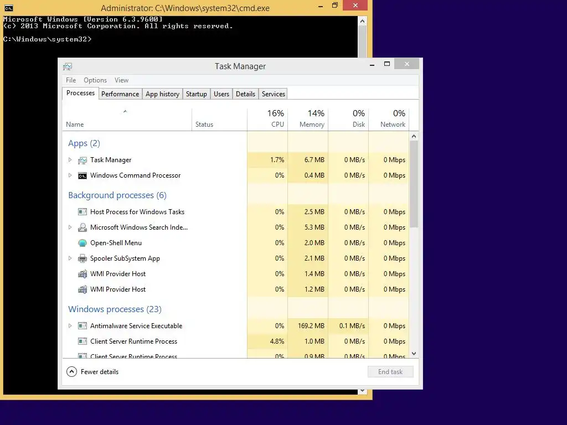
Task: Open the Options menu
Action: [95, 80]
